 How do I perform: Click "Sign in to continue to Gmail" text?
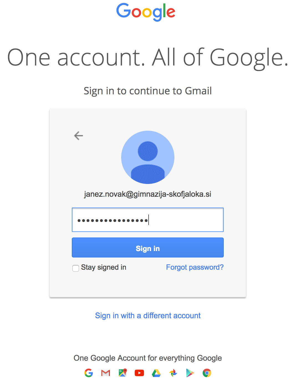[148, 91]
